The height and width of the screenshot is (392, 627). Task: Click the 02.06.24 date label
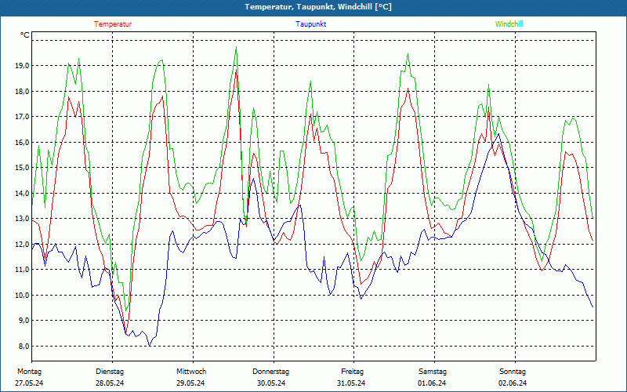513,383
